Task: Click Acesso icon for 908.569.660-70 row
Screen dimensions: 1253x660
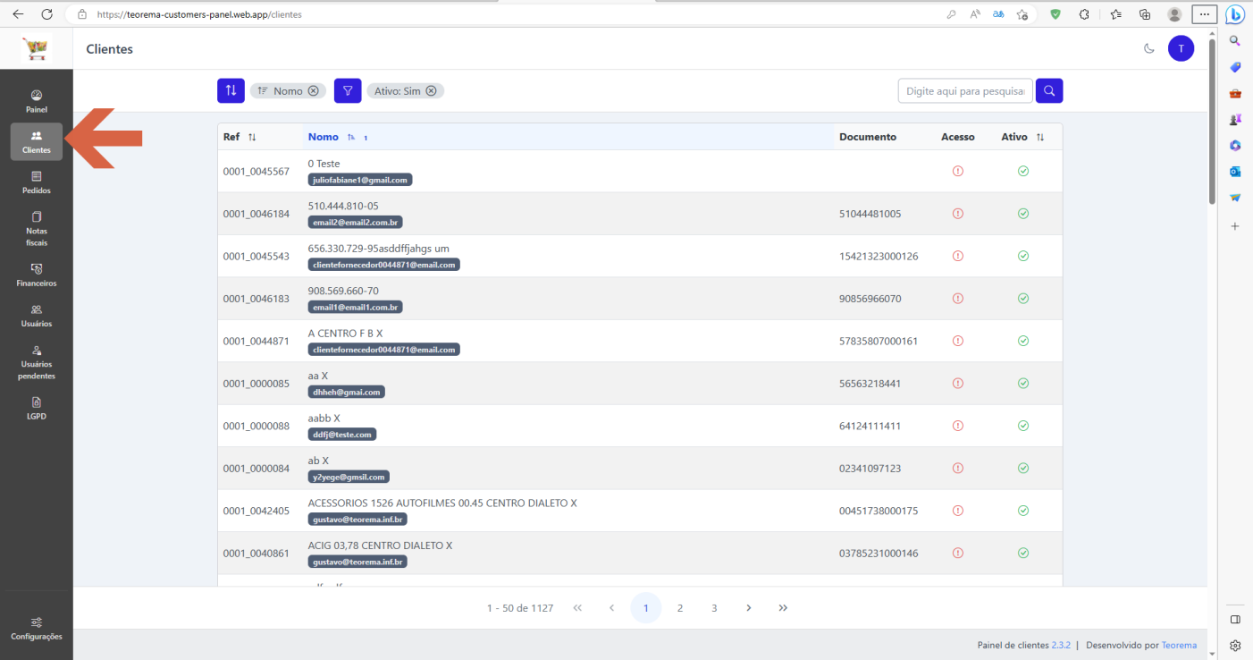Action: pyautogui.click(x=958, y=299)
